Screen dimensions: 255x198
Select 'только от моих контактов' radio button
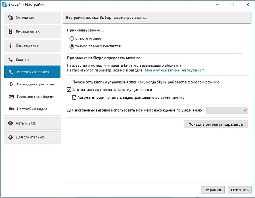pos(72,46)
